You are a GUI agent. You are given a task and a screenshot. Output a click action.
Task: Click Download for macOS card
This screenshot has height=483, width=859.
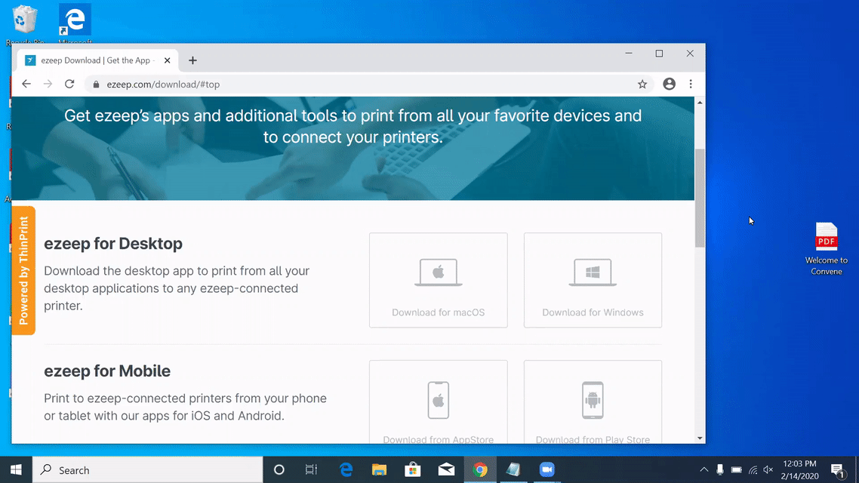439,280
